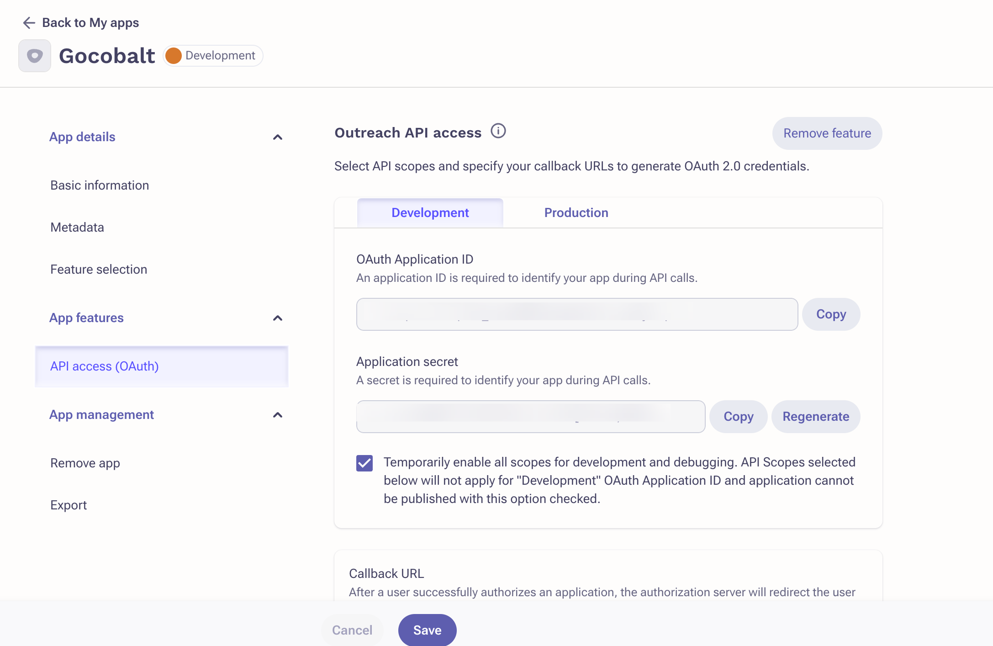This screenshot has height=646, width=993.
Task: Click the back arrow icon
Action: tap(29, 23)
